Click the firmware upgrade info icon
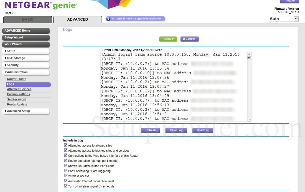The width and height of the screenshot is (305, 192). tap(108, 19)
